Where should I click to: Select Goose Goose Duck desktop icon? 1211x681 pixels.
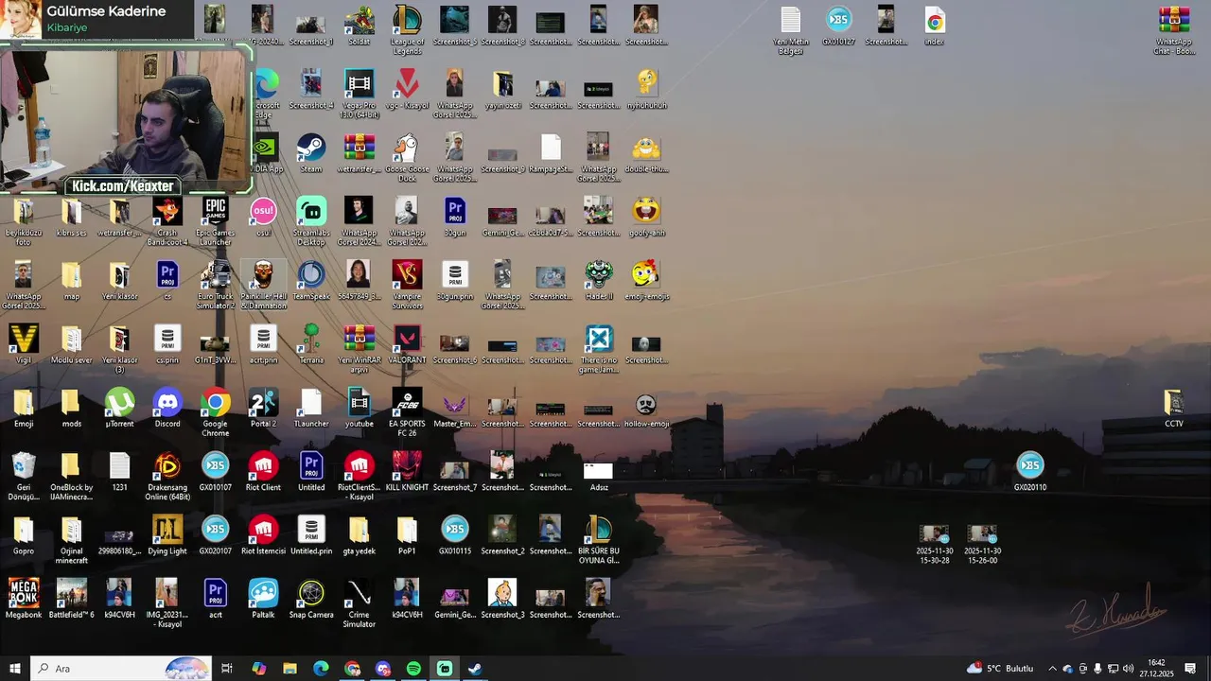click(407, 158)
